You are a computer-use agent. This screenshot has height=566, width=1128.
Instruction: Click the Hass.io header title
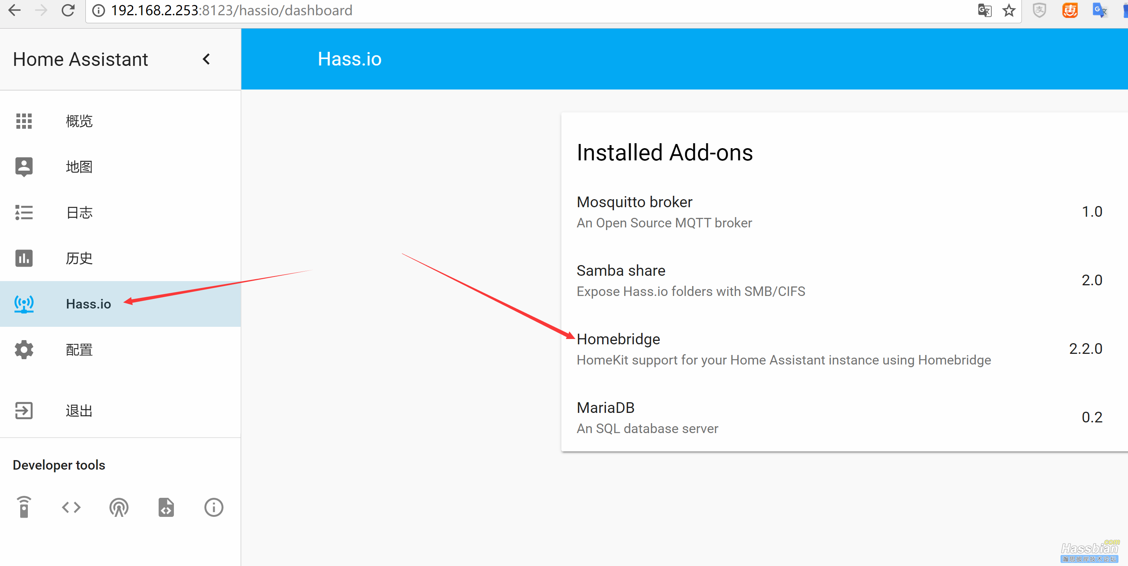point(349,59)
